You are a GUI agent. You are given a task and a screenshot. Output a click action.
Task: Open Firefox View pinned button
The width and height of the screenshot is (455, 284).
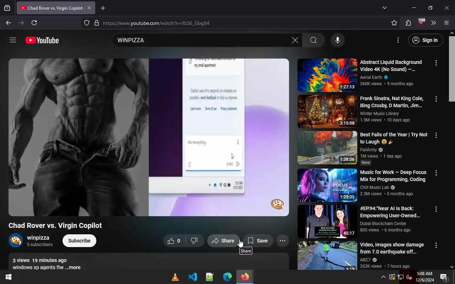coord(7,8)
